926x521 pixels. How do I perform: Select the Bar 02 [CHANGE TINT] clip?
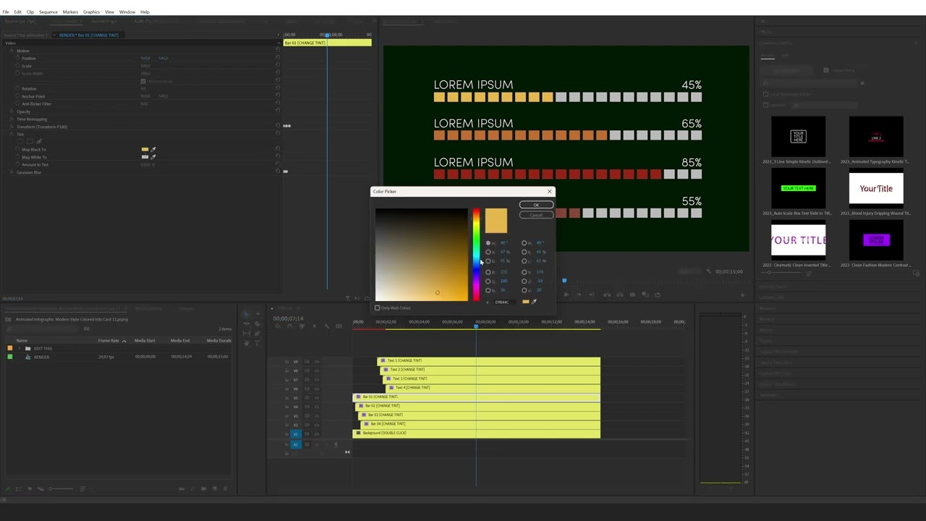tap(477, 406)
